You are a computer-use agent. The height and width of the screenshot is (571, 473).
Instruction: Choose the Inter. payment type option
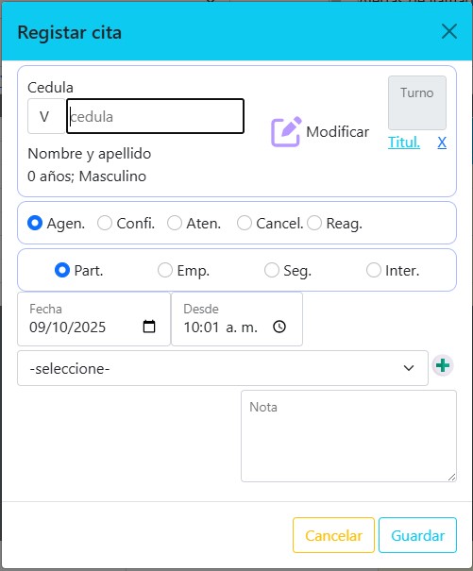coord(374,270)
